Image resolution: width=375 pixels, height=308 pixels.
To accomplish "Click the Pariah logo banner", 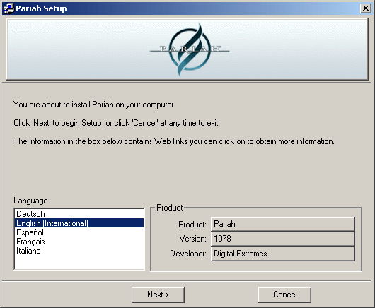I will (x=187, y=49).
